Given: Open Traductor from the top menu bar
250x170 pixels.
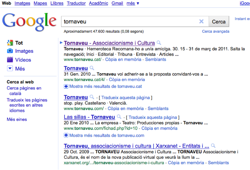Looking at the screenshot, I should [76, 3].
